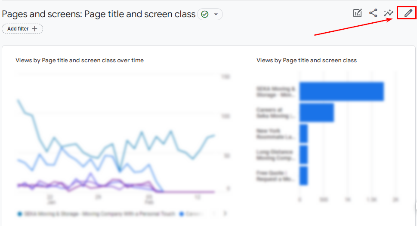This screenshot has height=226, width=417.
Task: Click the fourth bar in bar chart
Action: click(303, 155)
